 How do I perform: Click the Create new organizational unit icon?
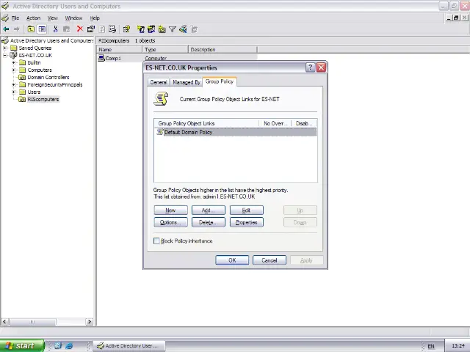[162, 29]
